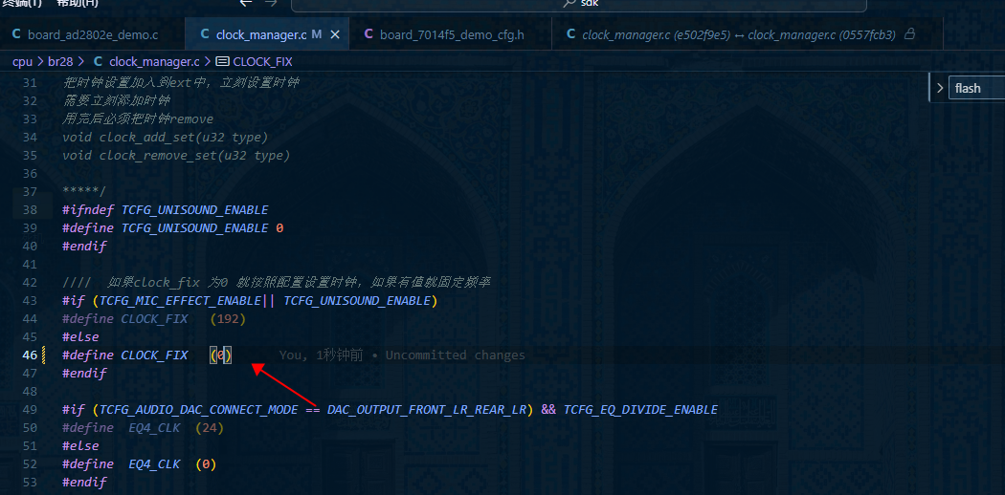Open the CLOCK_FIX symbol breadcrumb dropdown

point(263,61)
